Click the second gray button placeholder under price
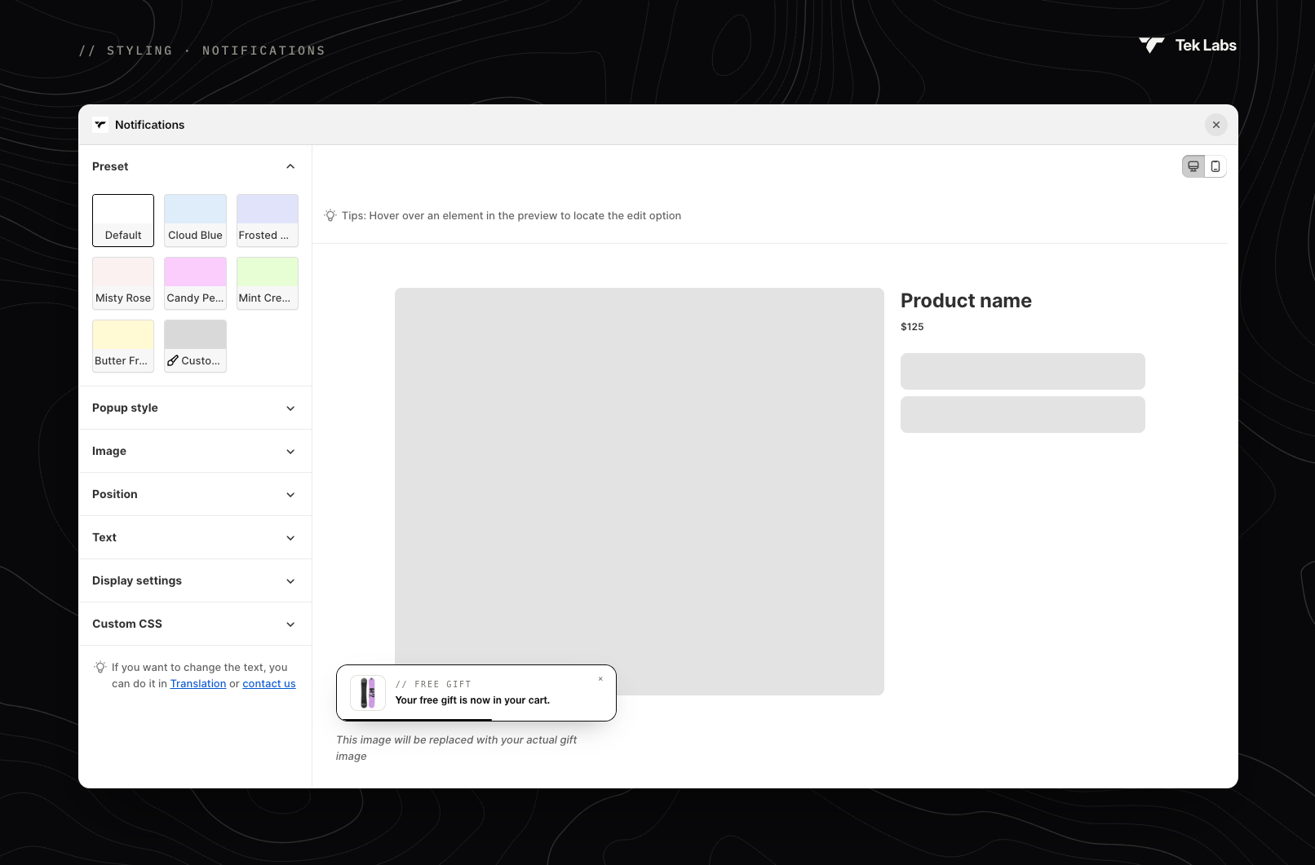Image resolution: width=1315 pixels, height=865 pixels. tap(1023, 415)
